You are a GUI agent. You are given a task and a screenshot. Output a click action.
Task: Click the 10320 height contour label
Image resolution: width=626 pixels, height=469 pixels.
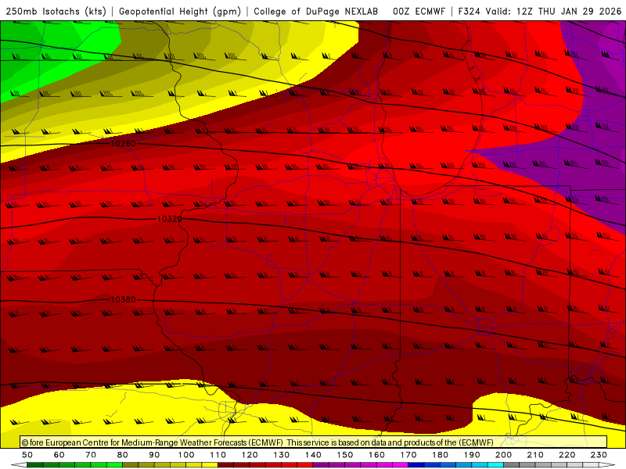[x=170, y=219]
